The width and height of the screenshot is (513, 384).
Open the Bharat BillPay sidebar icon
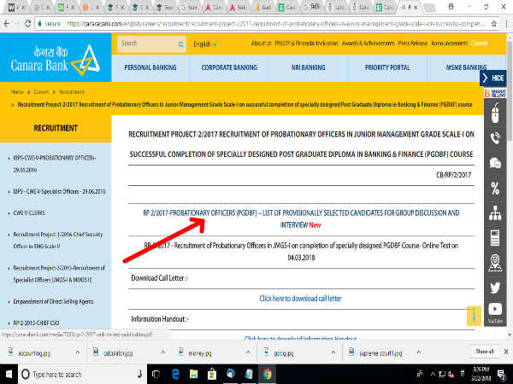(495, 93)
